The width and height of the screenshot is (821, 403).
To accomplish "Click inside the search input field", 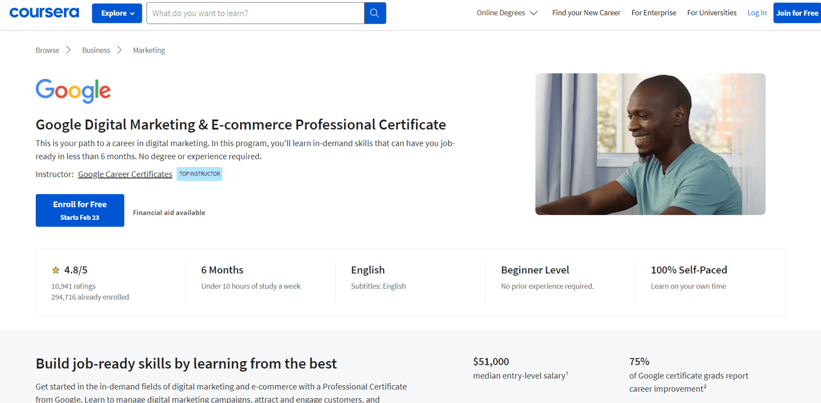I will click(255, 13).
